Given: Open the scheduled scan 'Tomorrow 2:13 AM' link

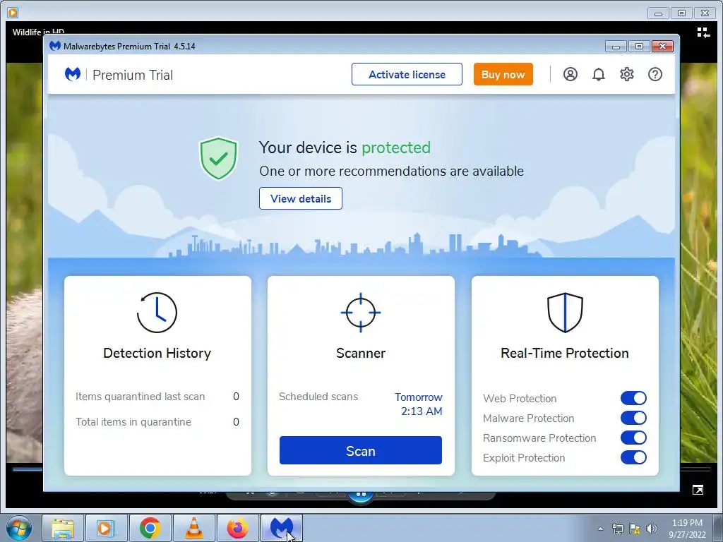Looking at the screenshot, I should coord(419,404).
